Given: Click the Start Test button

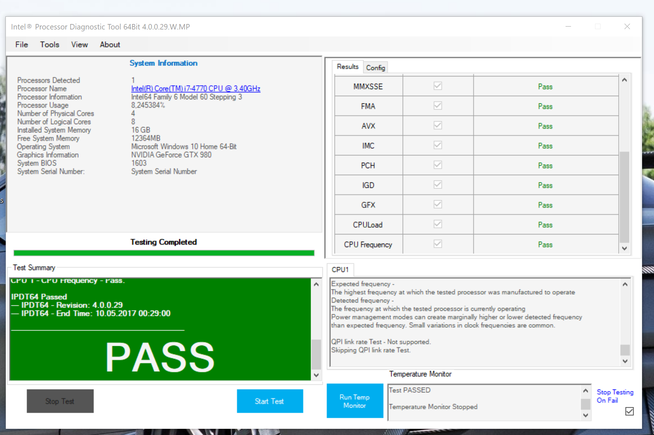Looking at the screenshot, I should 270,401.
